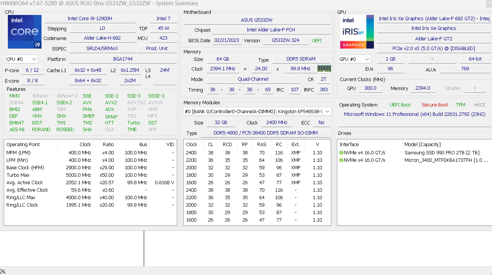Viewport: 492px width, 275px height.
Task: Click the Intel Core i9 logo
Action: pos(24,32)
